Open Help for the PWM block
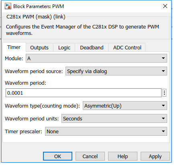Image resolution: width=174 pixels, height=165 pixels. [x=123, y=156]
